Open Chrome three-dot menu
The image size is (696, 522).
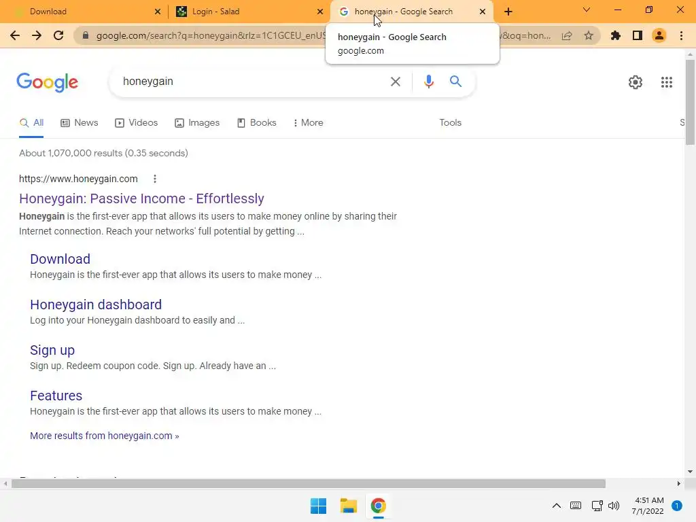click(x=681, y=35)
